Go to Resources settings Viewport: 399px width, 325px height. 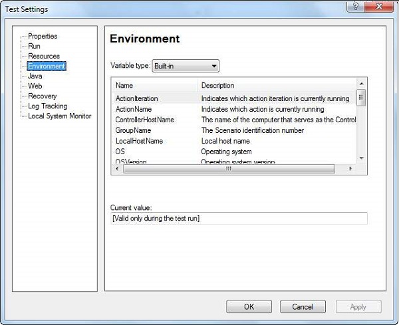click(44, 56)
